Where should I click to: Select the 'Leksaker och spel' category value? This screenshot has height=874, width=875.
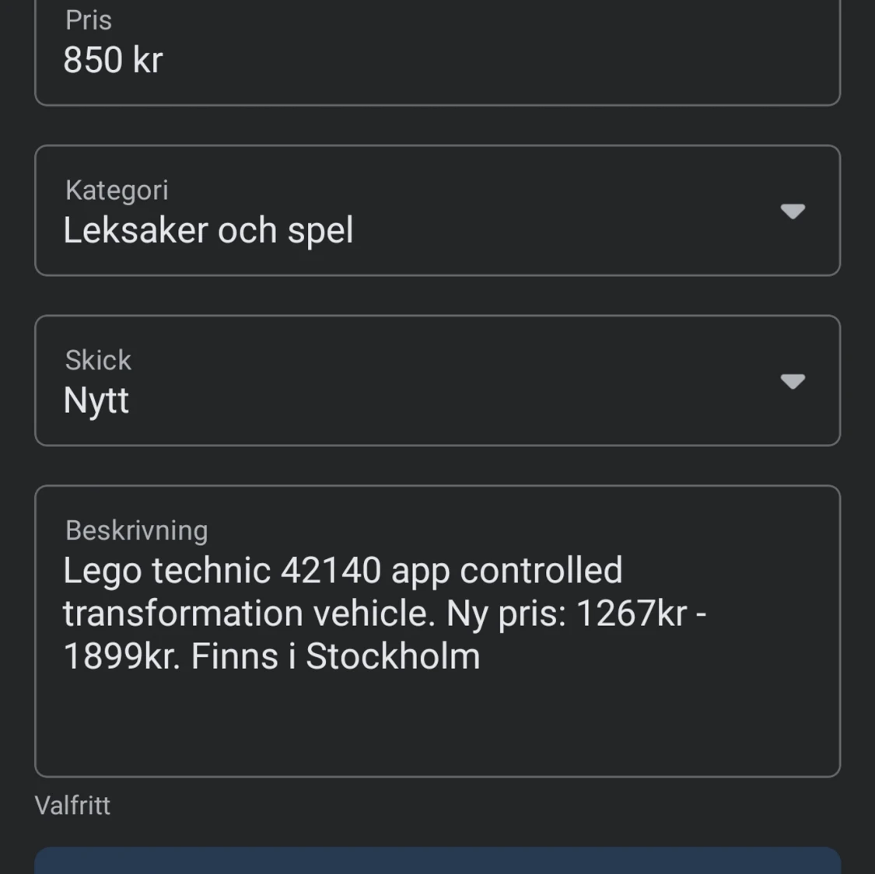[x=208, y=230]
